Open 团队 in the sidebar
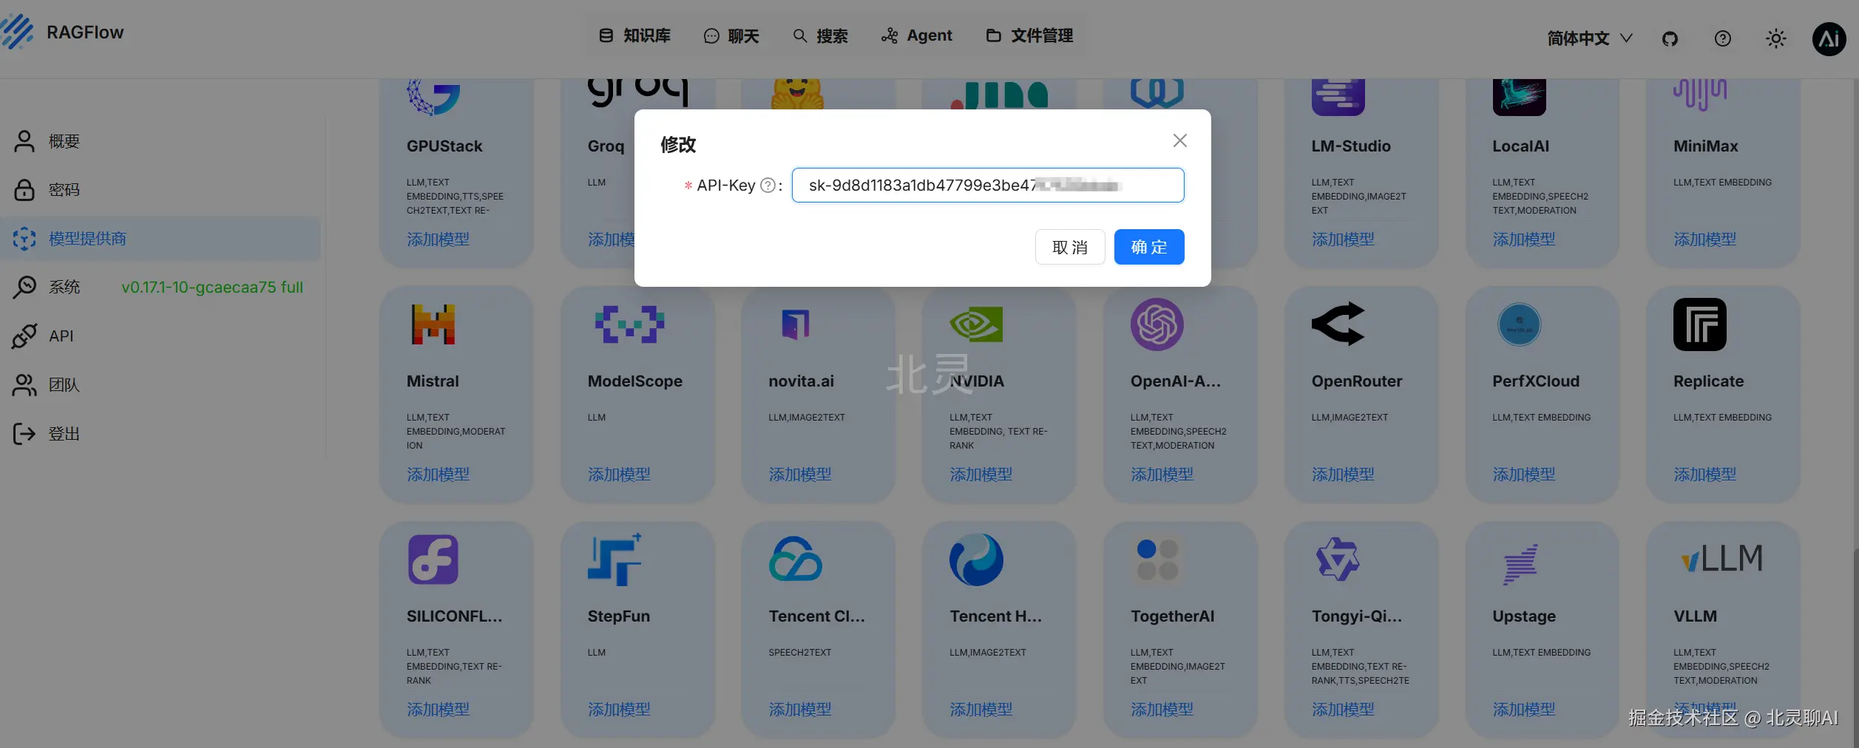 tap(161, 384)
